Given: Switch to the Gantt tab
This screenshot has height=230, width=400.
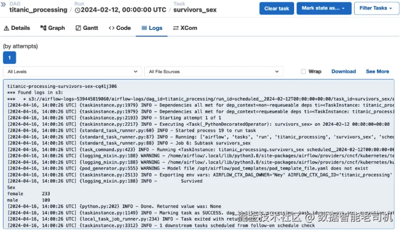Looking at the screenshot, I should point(87,28).
